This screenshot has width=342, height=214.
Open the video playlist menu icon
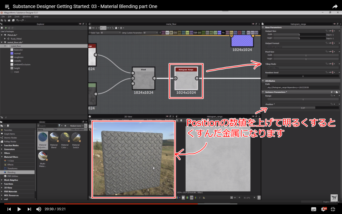[7, 6]
